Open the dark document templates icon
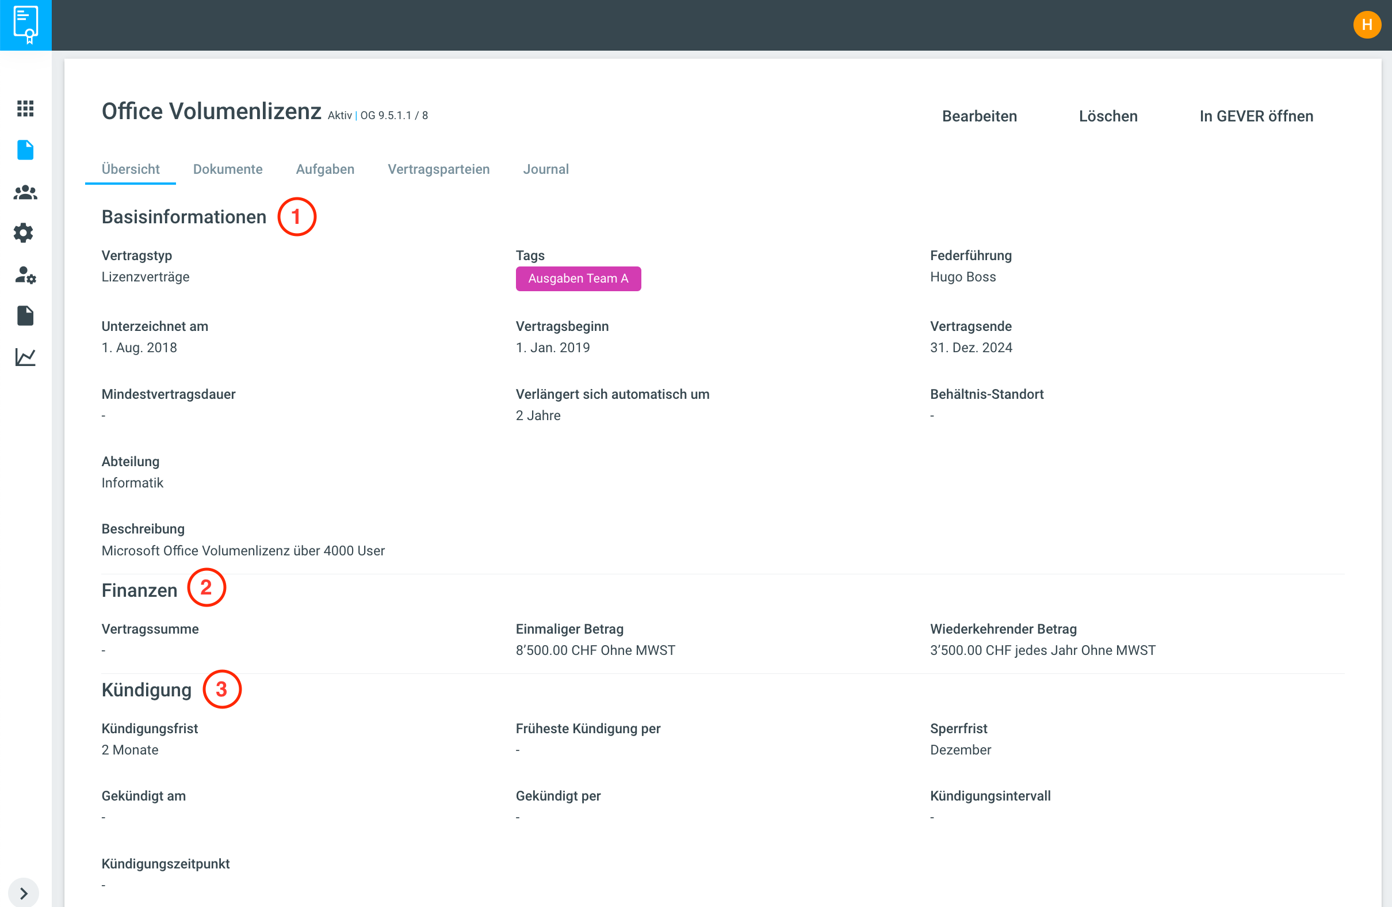1392x907 pixels. (x=25, y=316)
